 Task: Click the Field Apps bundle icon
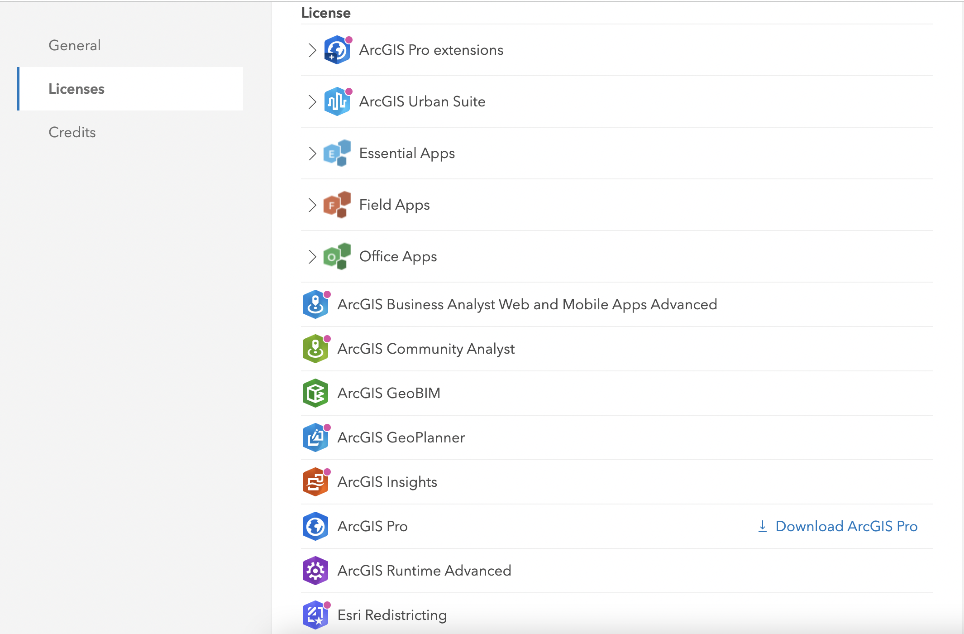[338, 205]
